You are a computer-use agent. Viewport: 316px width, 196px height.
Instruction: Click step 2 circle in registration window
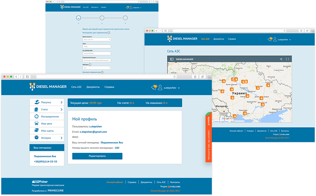[102, 18]
